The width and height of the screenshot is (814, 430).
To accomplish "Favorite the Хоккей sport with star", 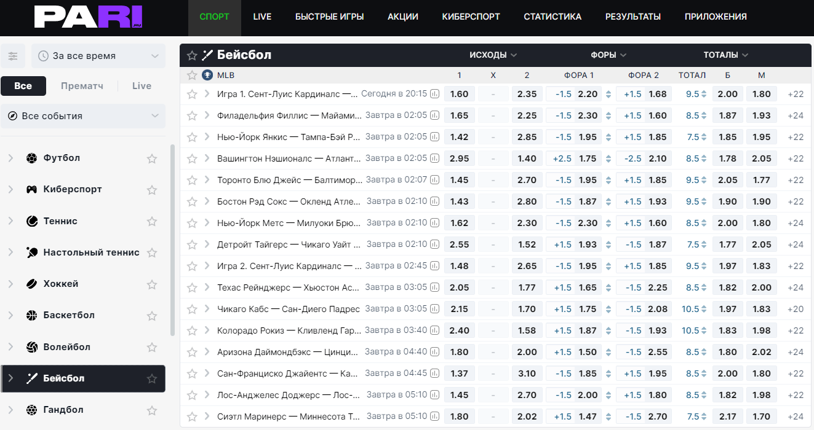I will pyautogui.click(x=152, y=284).
